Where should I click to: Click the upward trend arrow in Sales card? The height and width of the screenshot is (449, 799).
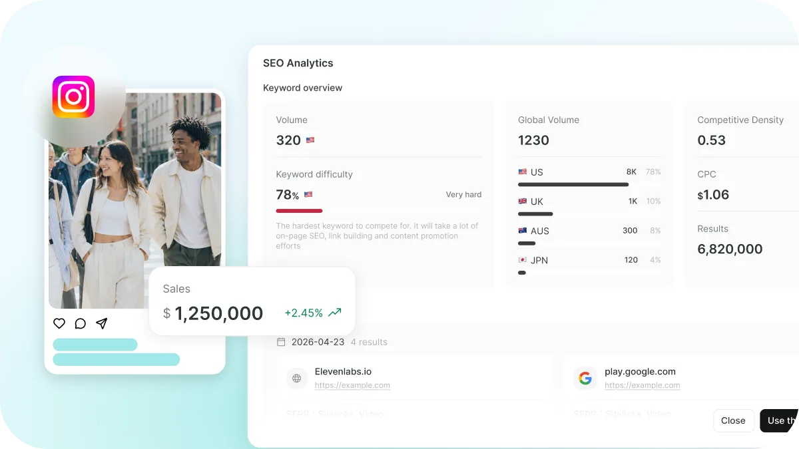pos(335,312)
